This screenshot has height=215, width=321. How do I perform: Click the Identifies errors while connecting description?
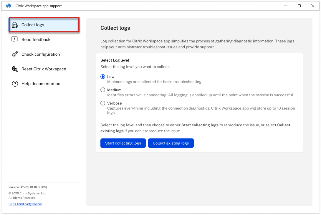point(201,95)
